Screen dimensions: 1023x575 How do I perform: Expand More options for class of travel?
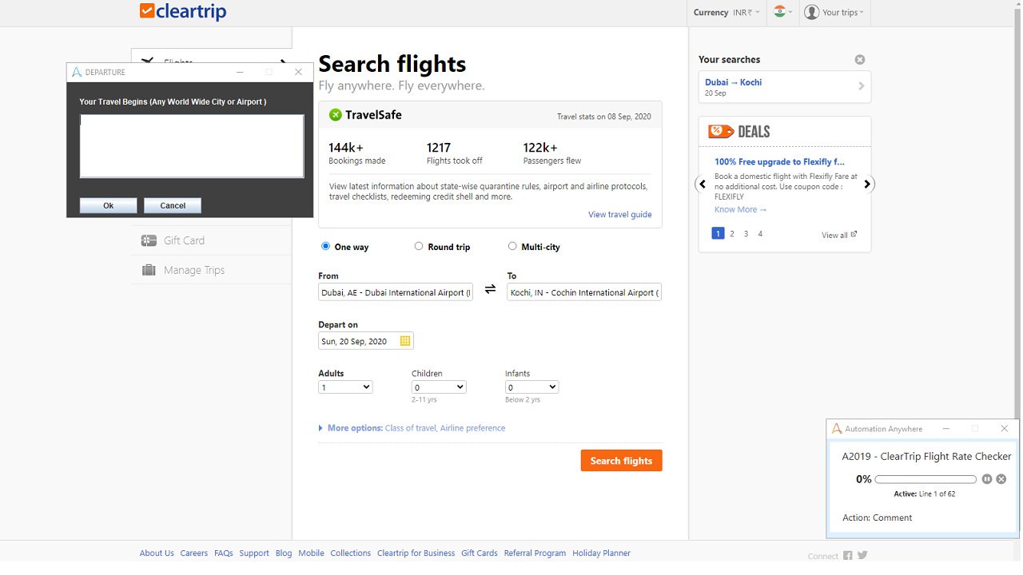tap(354, 428)
